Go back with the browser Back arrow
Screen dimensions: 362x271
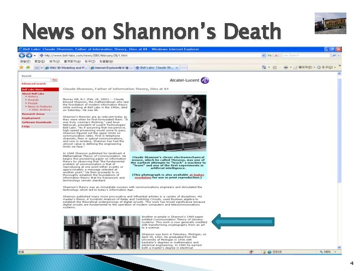[22, 56]
